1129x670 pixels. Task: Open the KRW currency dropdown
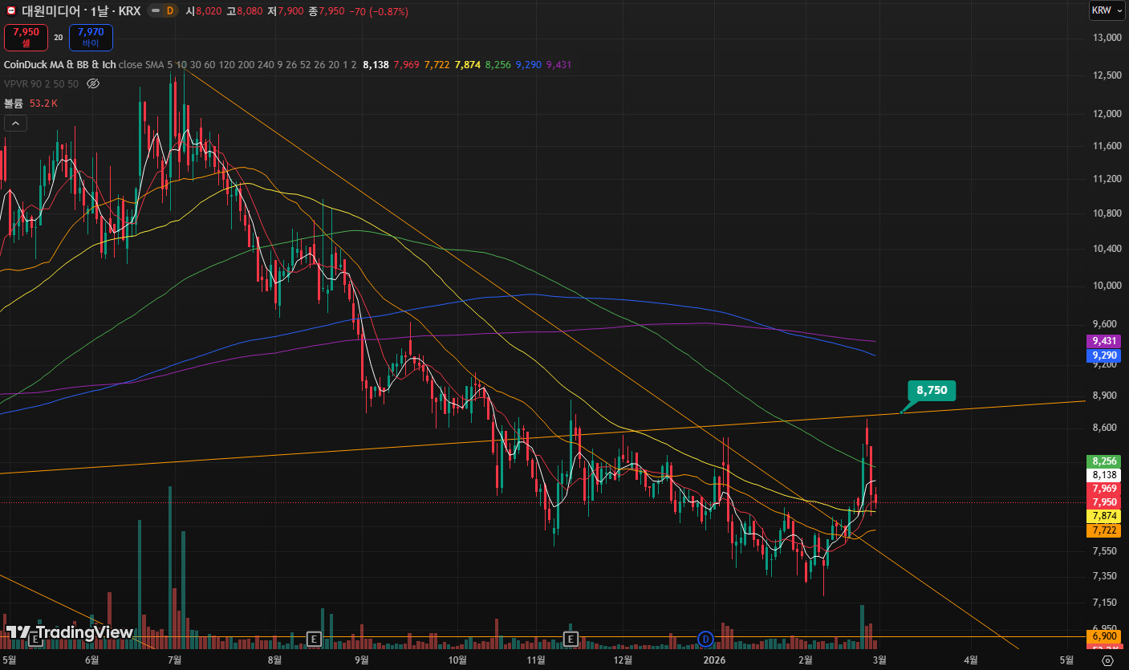click(x=1101, y=10)
